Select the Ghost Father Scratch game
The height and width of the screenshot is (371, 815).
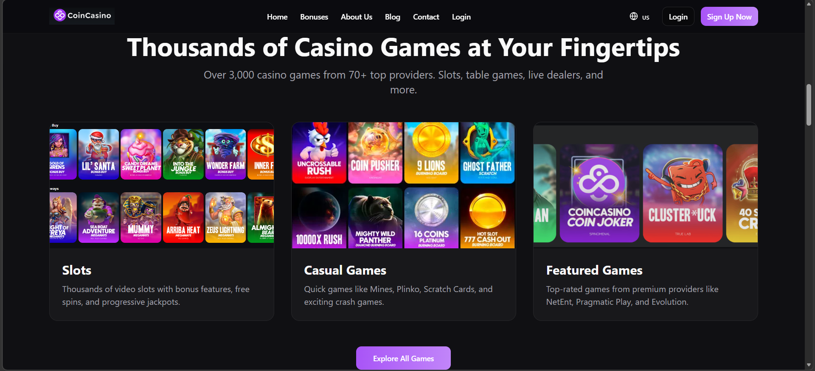pyautogui.click(x=487, y=153)
